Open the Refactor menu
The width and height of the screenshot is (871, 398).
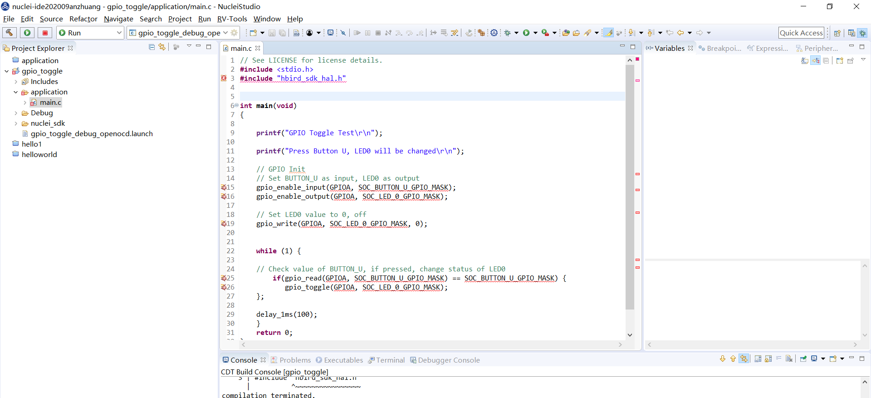(83, 19)
